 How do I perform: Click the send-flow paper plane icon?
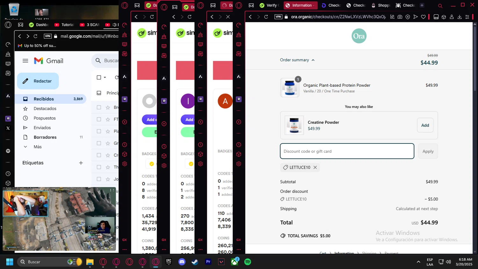coord(416,17)
